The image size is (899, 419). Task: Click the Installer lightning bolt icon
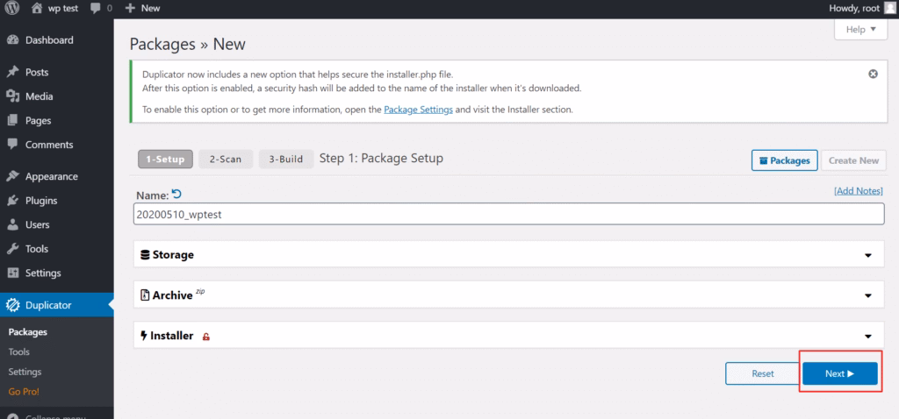[143, 336]
